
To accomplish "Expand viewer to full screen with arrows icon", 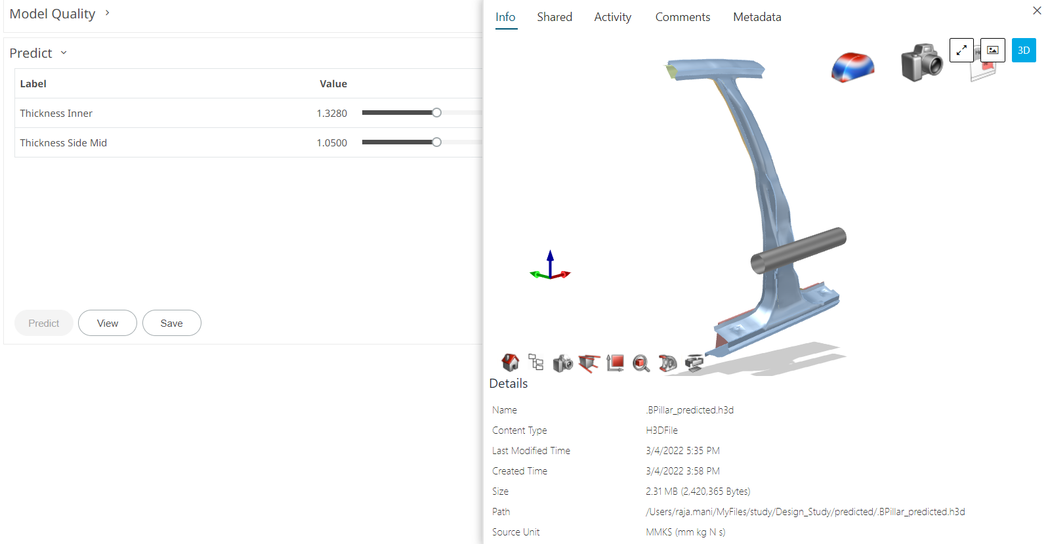I will (x=961, y=51).
